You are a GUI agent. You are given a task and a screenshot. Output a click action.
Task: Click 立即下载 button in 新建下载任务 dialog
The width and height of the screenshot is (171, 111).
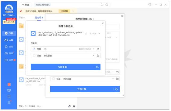point(62,67)
